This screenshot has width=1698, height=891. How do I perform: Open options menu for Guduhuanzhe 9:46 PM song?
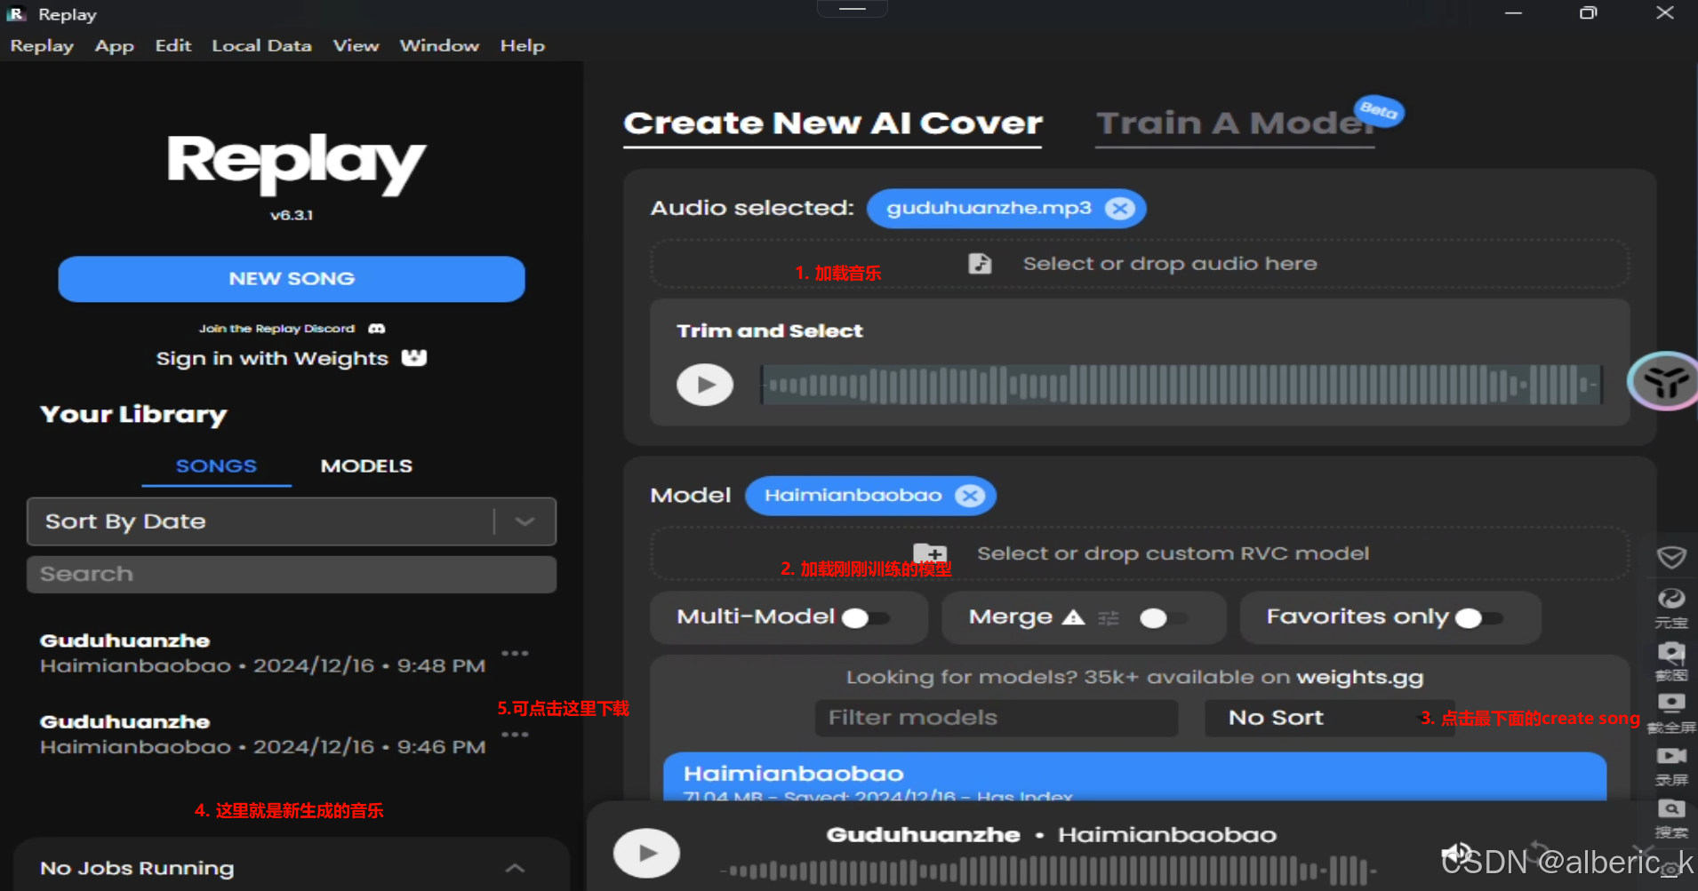515,735
